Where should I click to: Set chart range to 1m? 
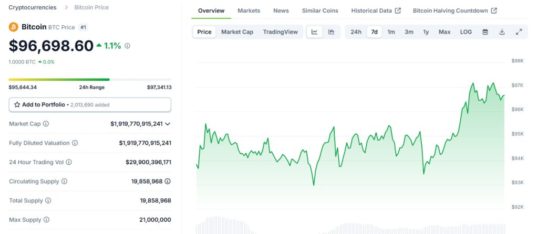(x=391, y=32)
